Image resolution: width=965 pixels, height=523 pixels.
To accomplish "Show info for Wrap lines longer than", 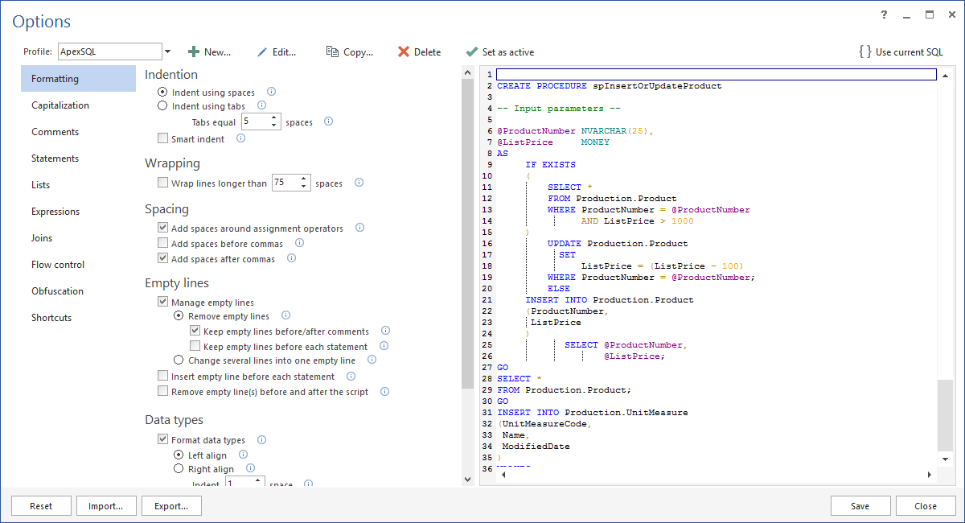I will point(359,183).
